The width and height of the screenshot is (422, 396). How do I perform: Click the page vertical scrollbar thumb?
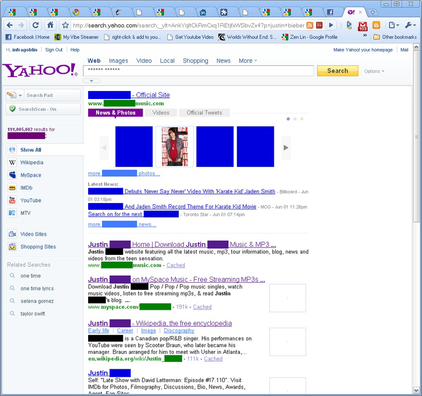tap(416, 137)
